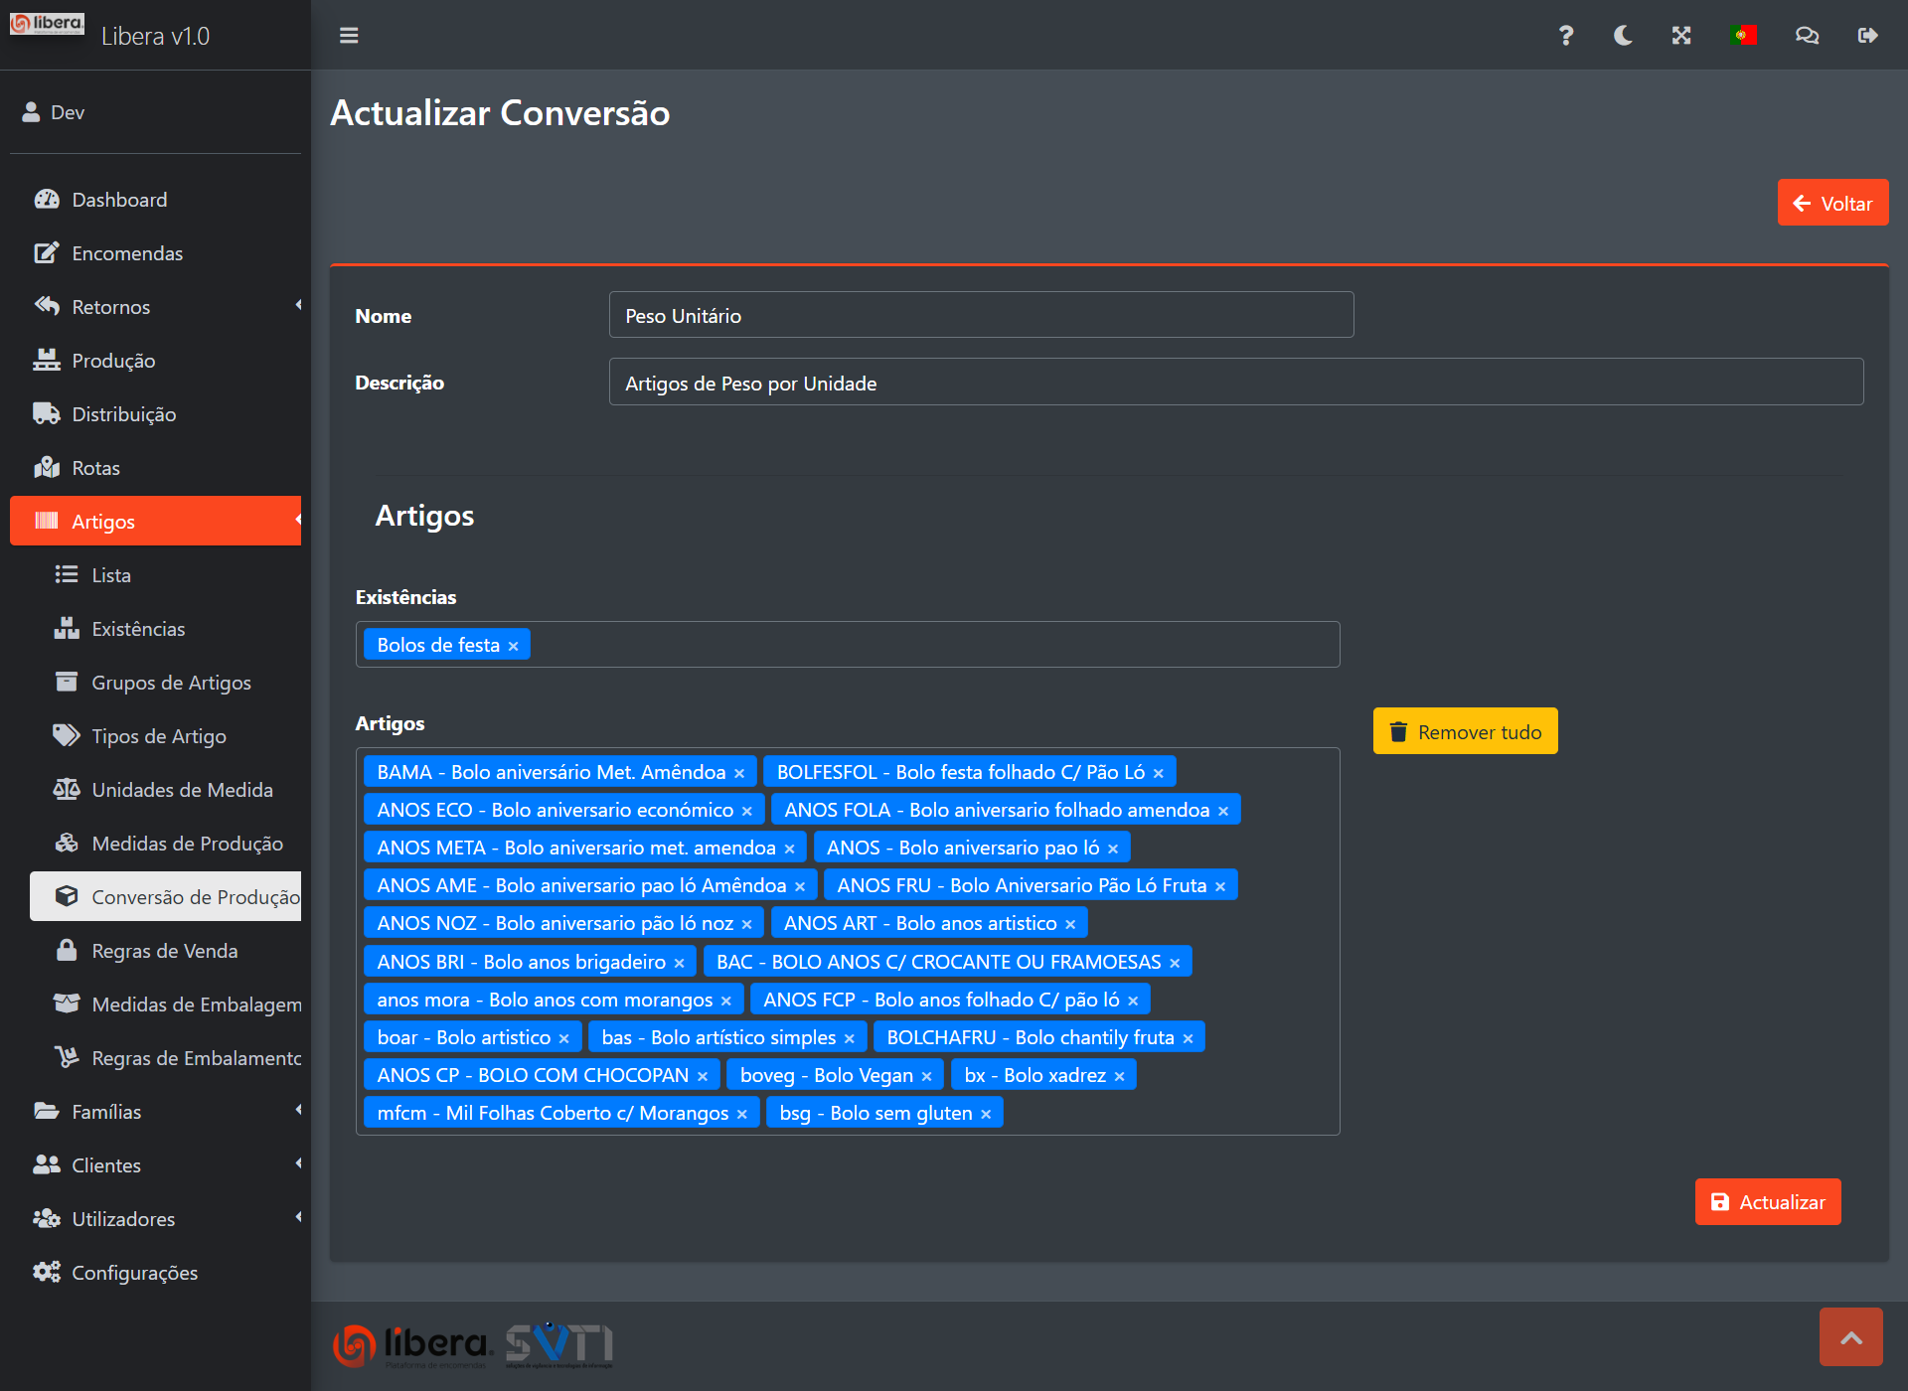Remove bsg - Bolo sem gluten tag
This screenshot has height=1391, width=1908.
click(x=986, y=1114)
